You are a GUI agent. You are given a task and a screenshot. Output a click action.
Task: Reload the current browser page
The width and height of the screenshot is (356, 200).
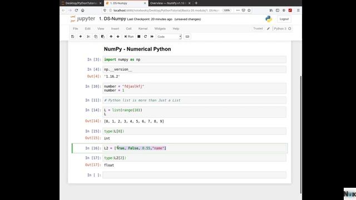tap(77, 11)
